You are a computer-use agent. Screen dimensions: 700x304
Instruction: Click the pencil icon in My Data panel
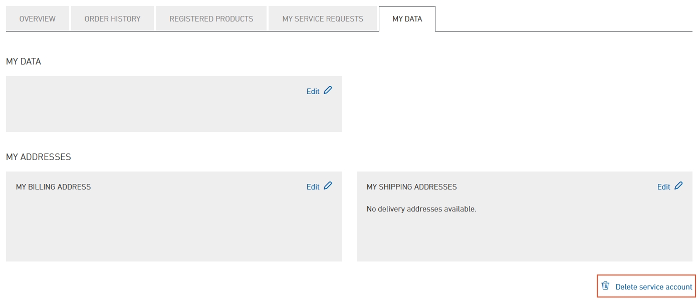click(328, 90)
